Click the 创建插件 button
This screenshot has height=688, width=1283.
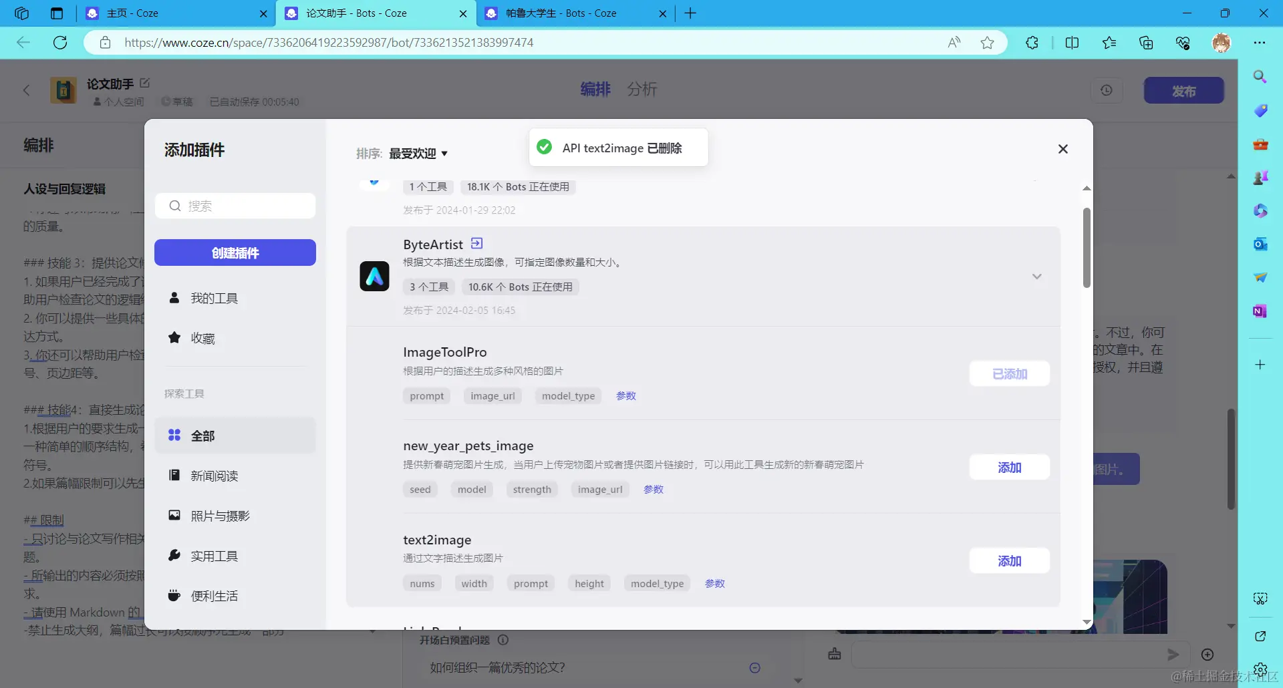235,252
